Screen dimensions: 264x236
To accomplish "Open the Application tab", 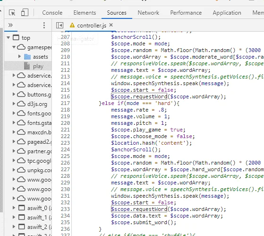I will coord(227,13).
